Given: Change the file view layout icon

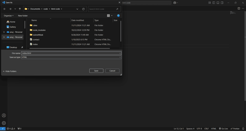Looking at the screenshot, I should coord(108,16).
